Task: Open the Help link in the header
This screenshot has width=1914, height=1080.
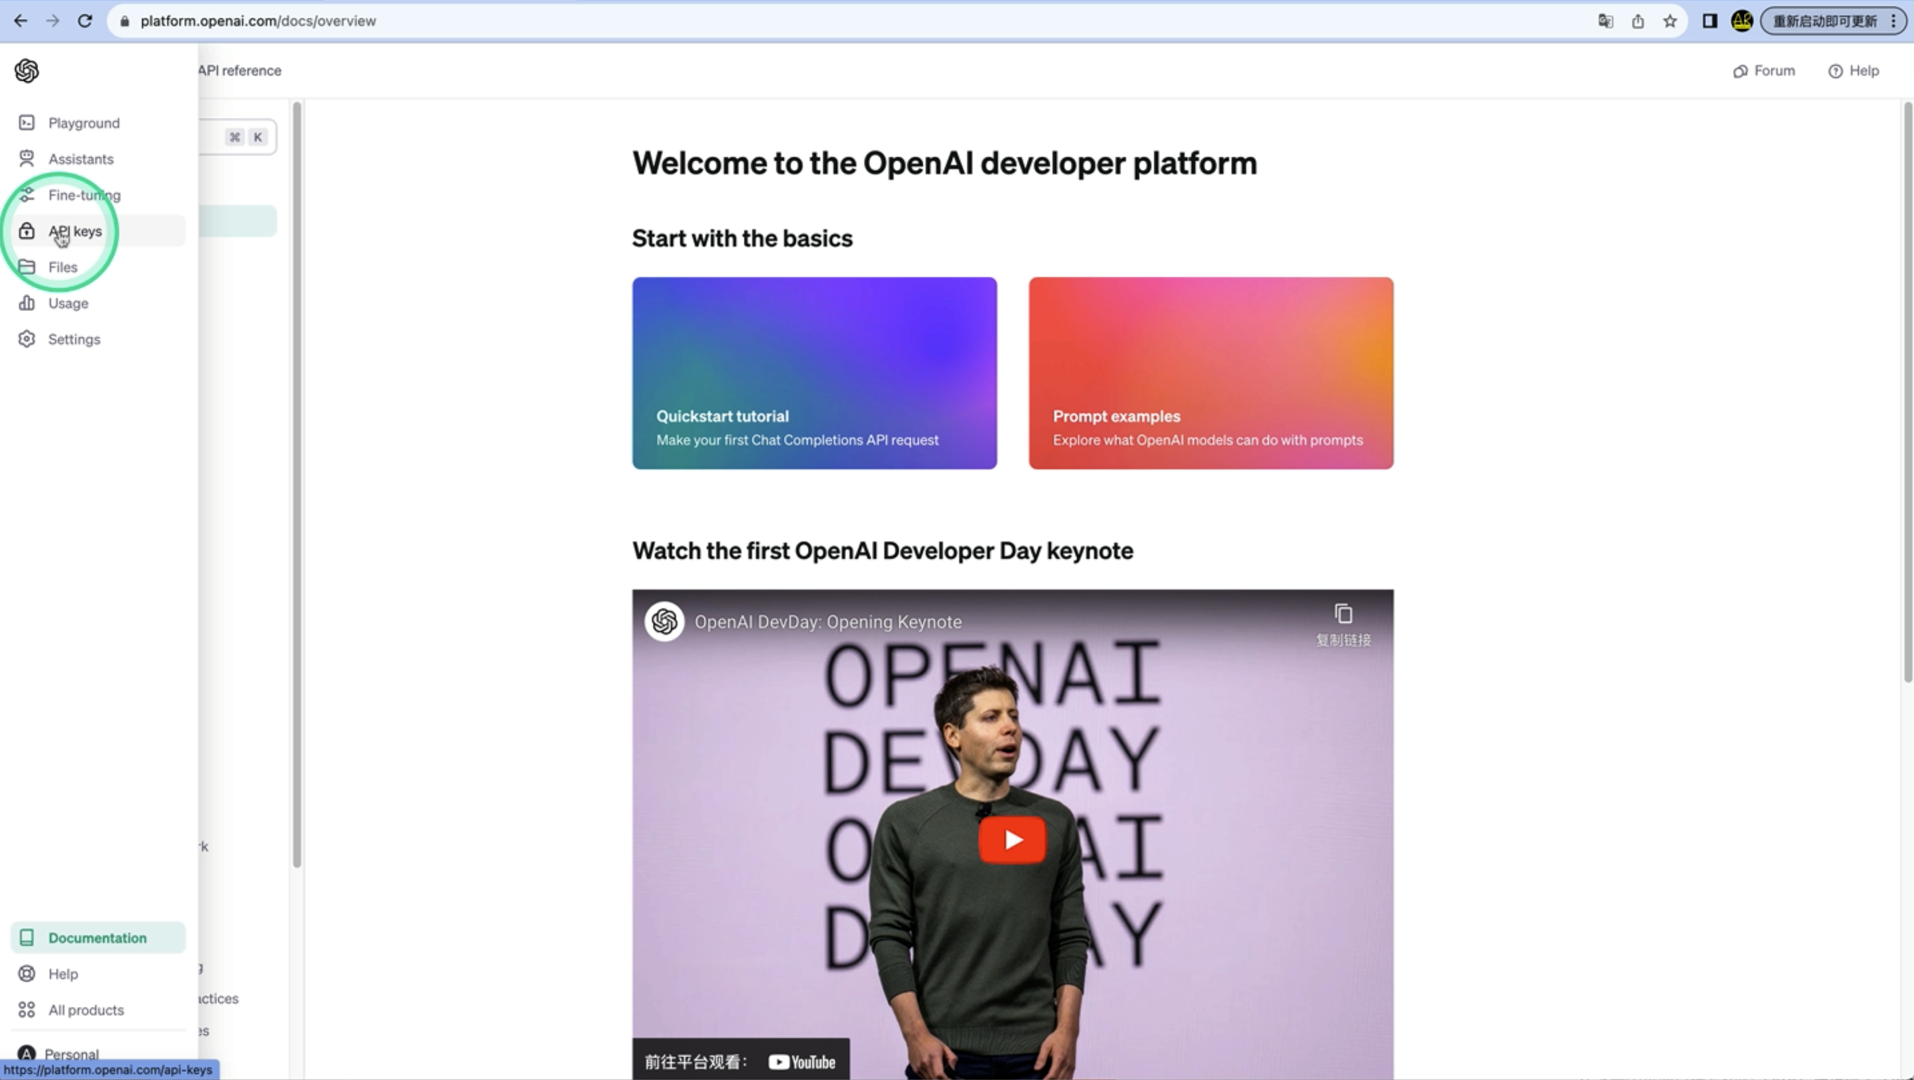Action: coord(1854,71)
